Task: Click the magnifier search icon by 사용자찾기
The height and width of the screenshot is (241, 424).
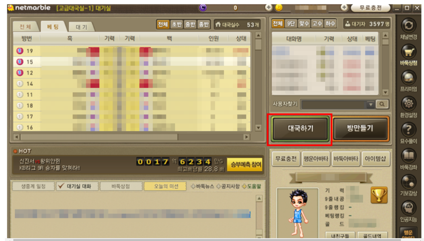Action: click(x=382, y=104)
